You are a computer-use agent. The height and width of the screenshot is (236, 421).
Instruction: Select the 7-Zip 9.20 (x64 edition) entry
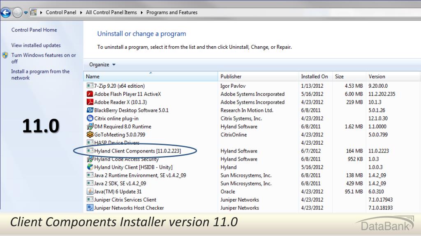click(120, 86)
